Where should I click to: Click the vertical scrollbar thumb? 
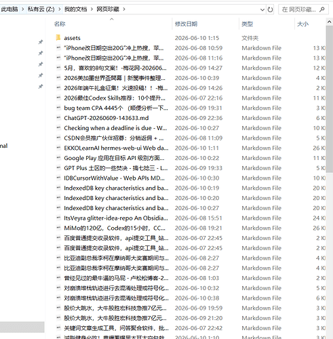(330, 99)
